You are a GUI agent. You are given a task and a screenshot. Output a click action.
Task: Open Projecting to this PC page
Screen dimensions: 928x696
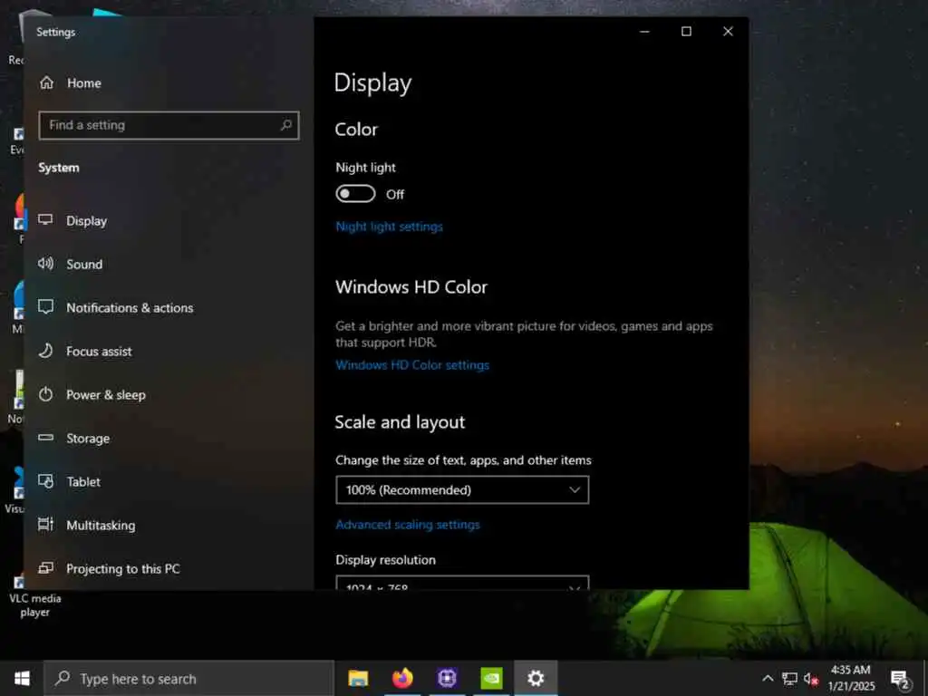click(x=122, y=569)
